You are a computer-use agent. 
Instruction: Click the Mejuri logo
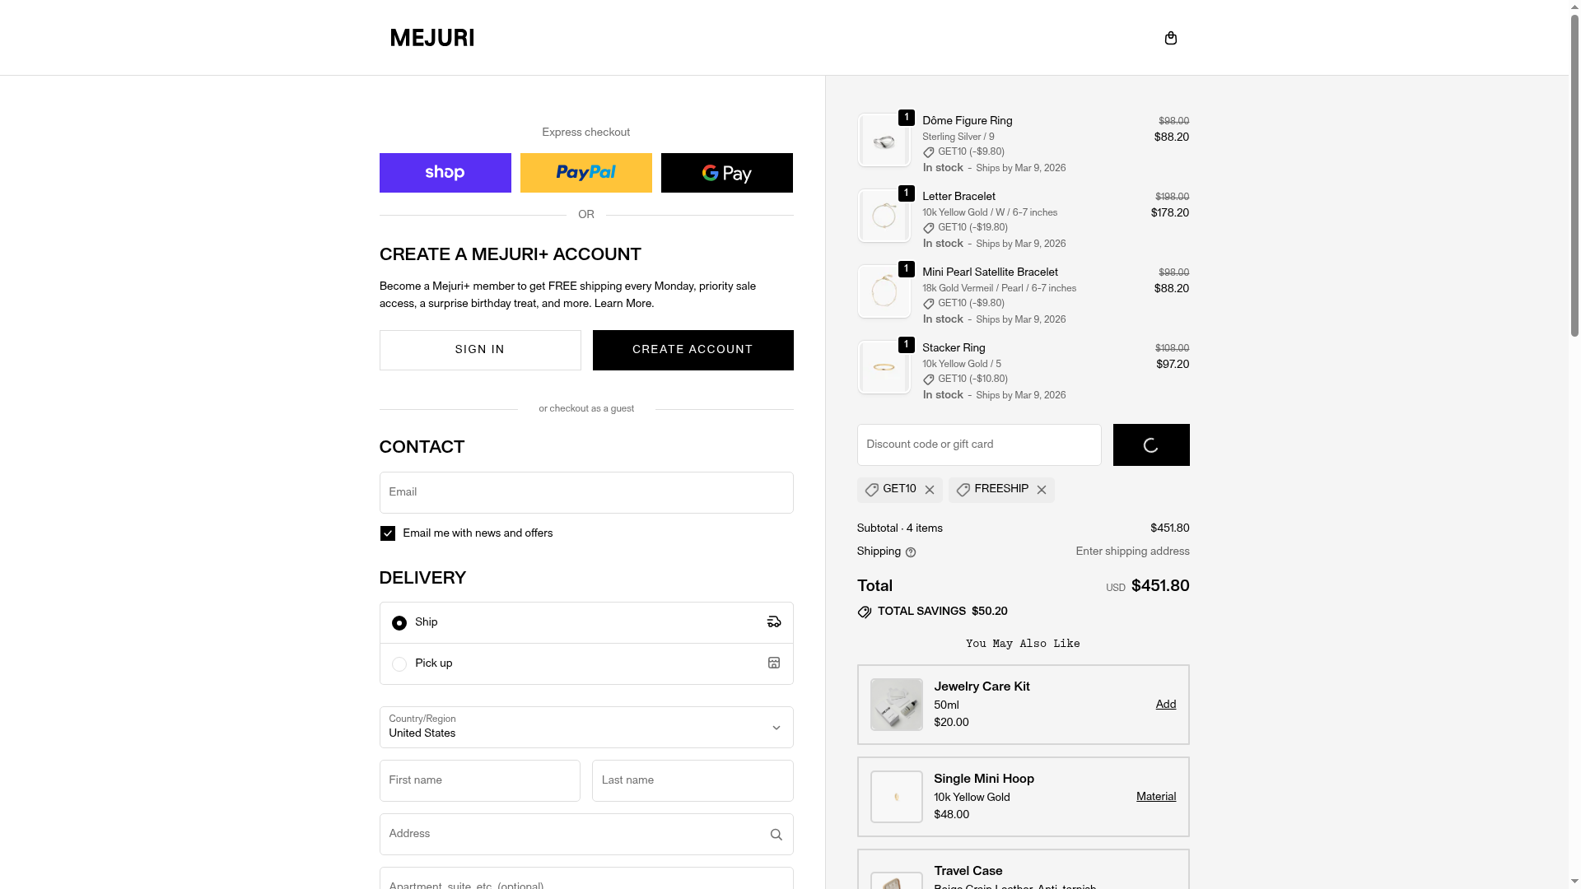(x=432, y=38)
